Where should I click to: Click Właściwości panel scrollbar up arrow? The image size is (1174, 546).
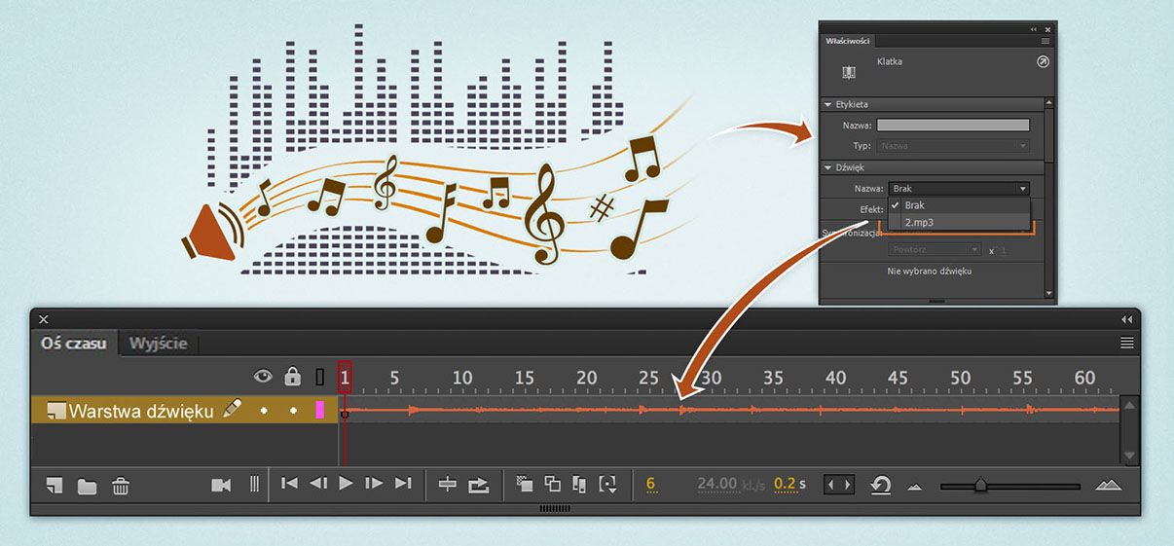click(1048, 102)
